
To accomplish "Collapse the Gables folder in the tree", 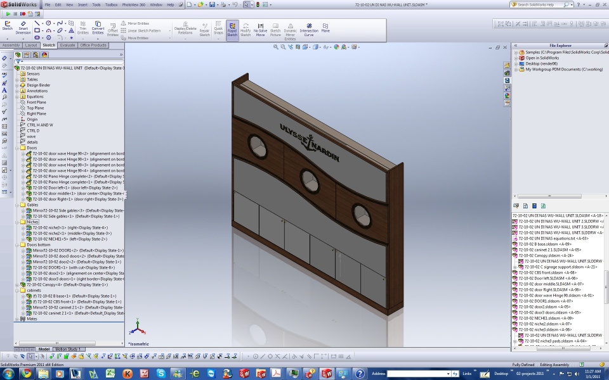I will [x=17, y=205].
